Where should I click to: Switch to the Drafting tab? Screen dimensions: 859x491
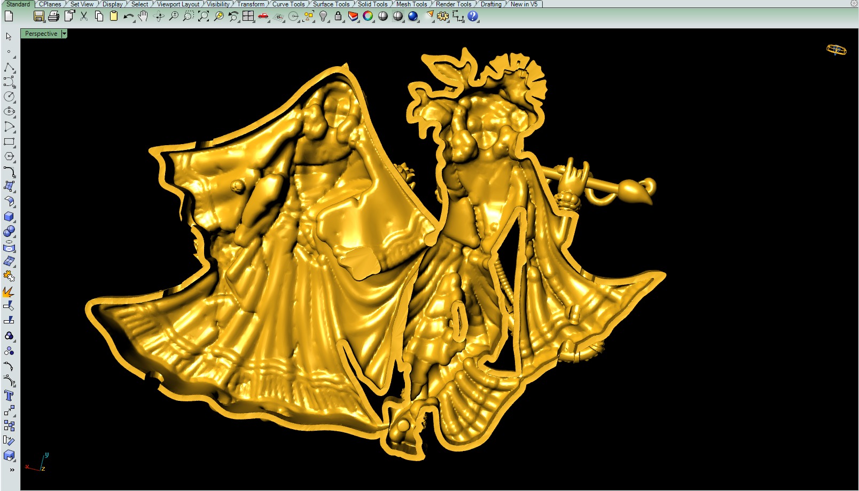[x=491, y=4]
